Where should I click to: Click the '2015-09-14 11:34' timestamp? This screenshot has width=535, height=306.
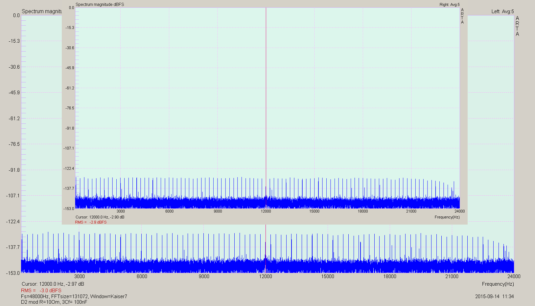coord(494,296)
